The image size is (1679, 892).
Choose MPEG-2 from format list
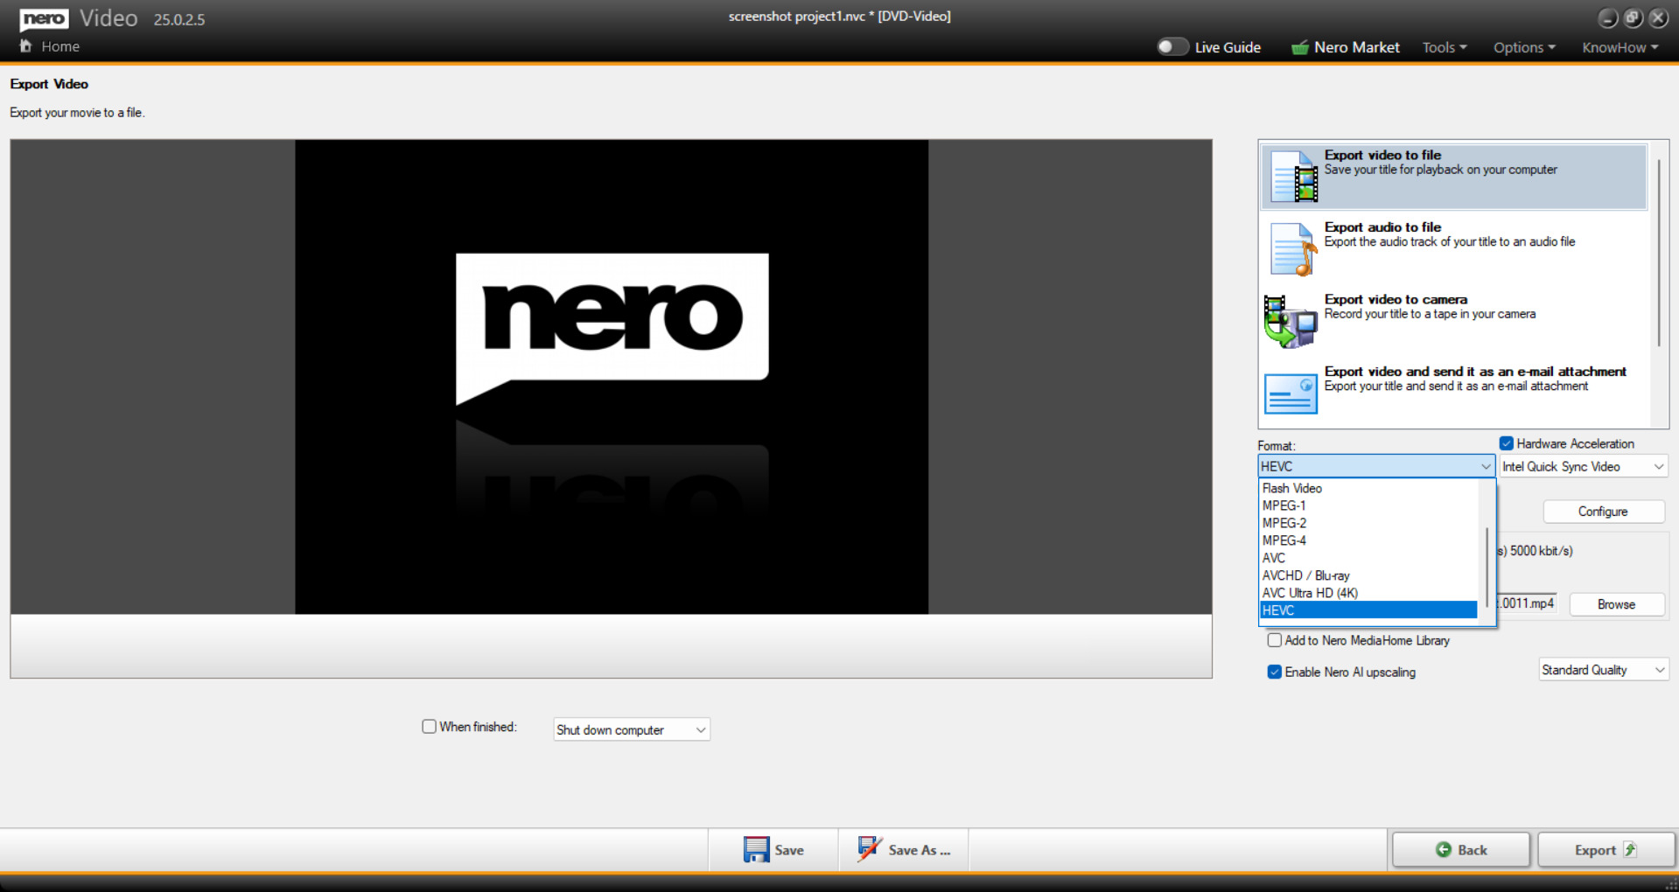pos(1368,523)
